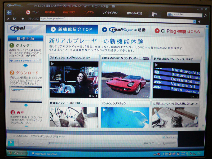Skip to the previous clip

tap(22, 143)
